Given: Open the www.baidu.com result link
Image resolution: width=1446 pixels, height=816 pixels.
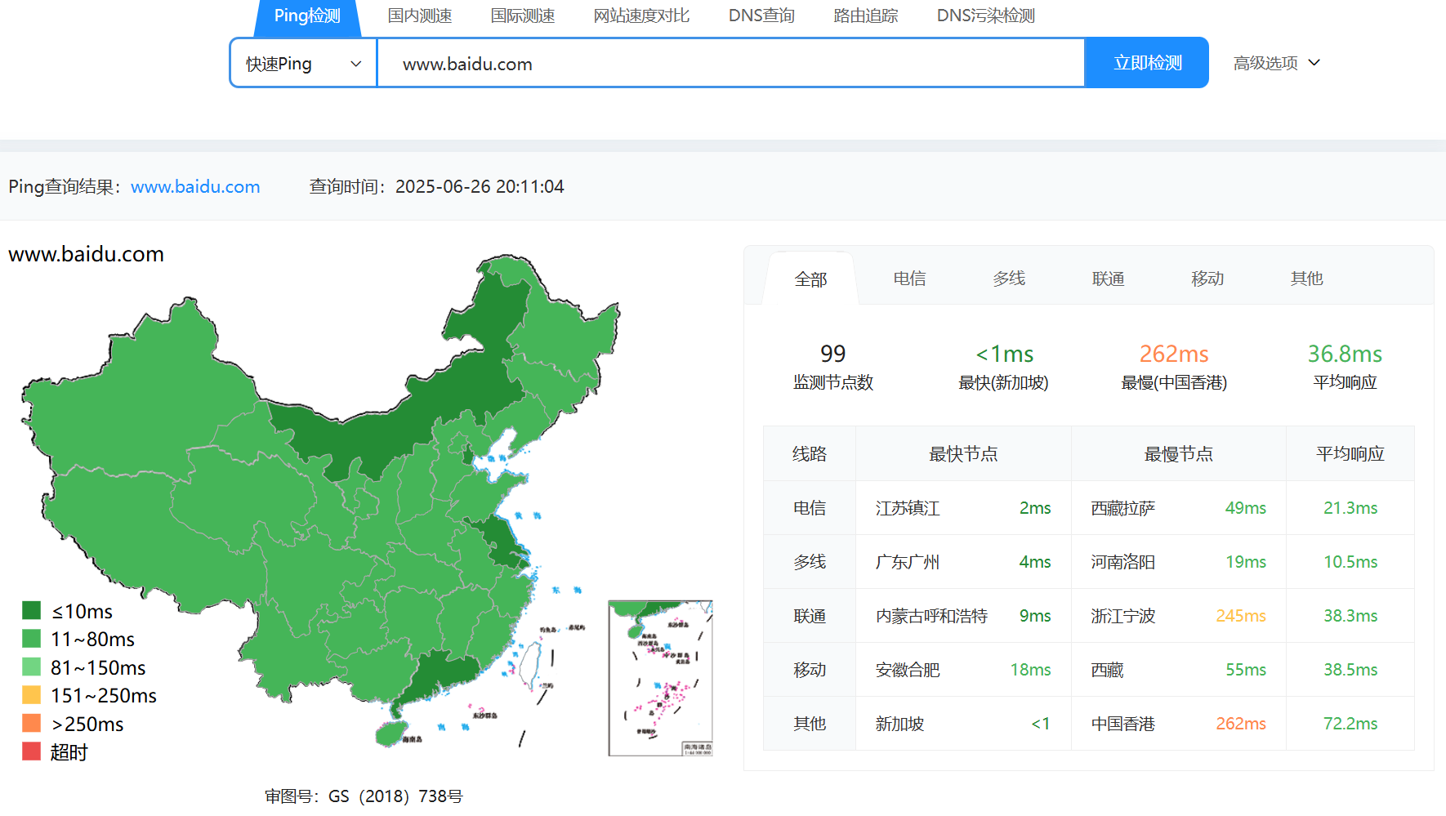Looking at the screenshot, I should pyautogui.click(x=195, y=186).
